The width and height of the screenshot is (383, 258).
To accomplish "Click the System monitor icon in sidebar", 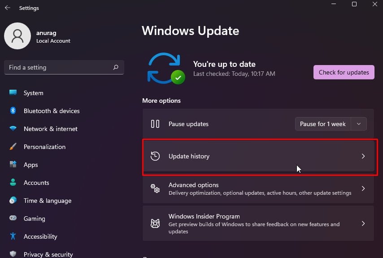I will (13, 93).
